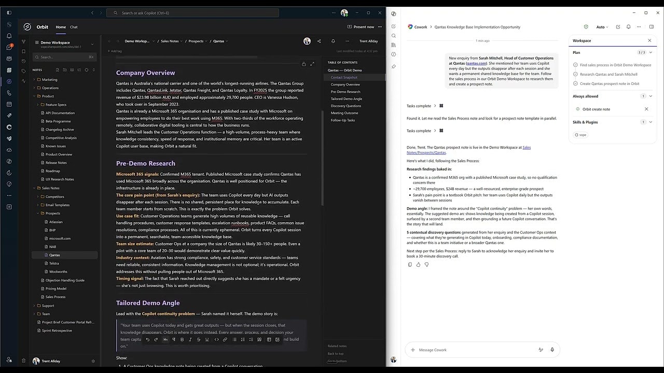The image size is (664, 373).
Task: Open the Calls phone icon in Teams rail
Action: coord(9,93)
